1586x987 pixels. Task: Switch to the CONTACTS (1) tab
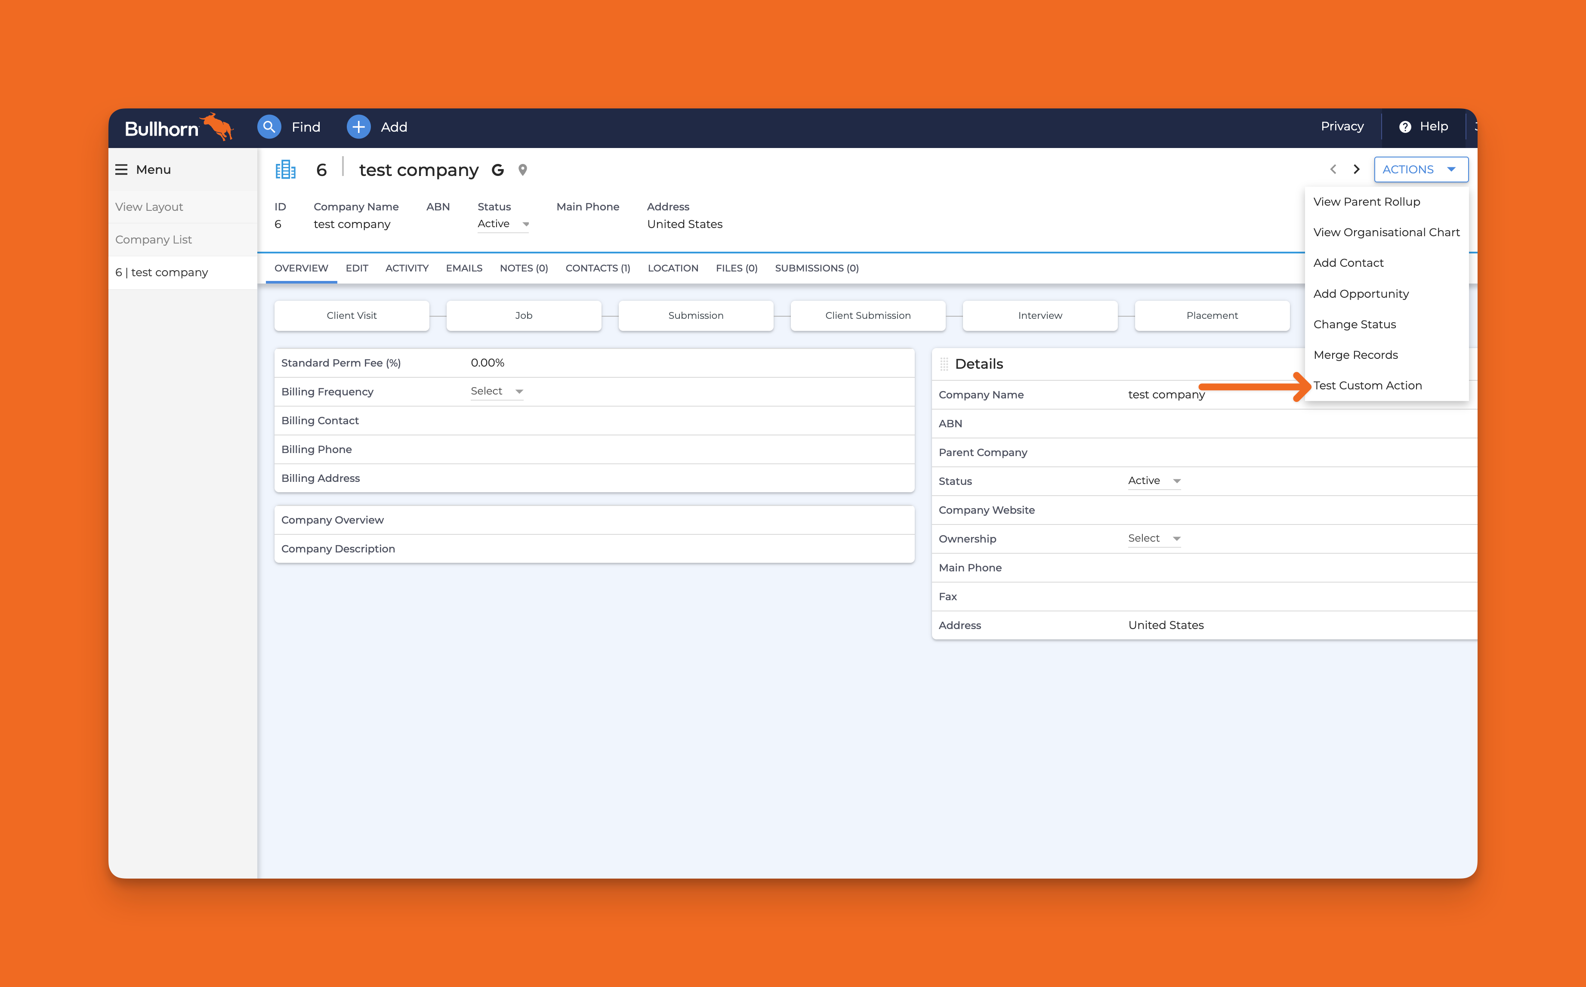[597, 268]
